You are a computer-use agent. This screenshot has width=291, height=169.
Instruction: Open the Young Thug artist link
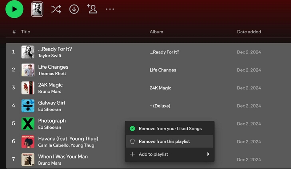coord(83,145)
